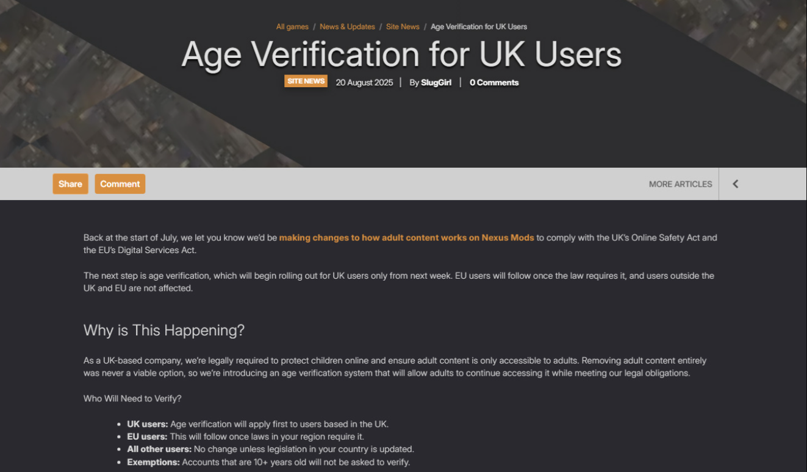This screenshot has width=807, height=472.
Task: Follow the adult content changes article link
Action: tap(406, 238)
